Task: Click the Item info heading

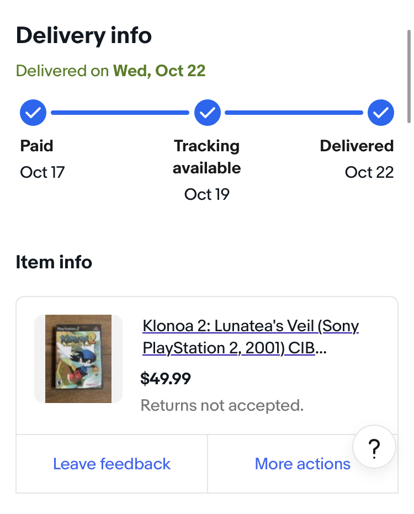Action: click(x=54, y=262)
